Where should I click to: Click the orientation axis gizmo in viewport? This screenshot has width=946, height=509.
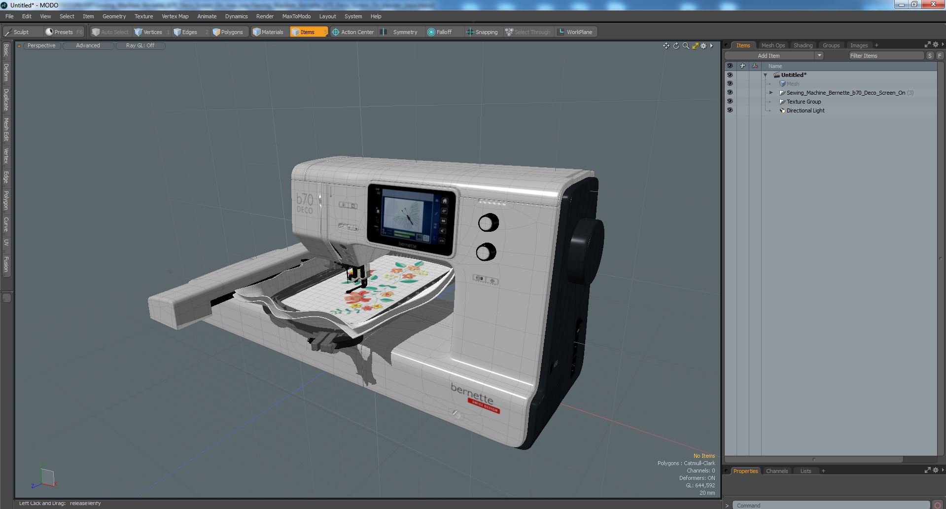(x=44, y=477)
